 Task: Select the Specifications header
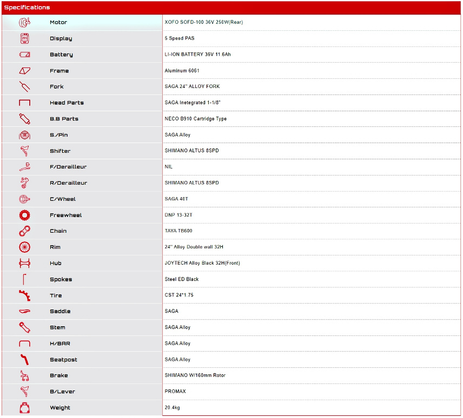tap(27, 8)
